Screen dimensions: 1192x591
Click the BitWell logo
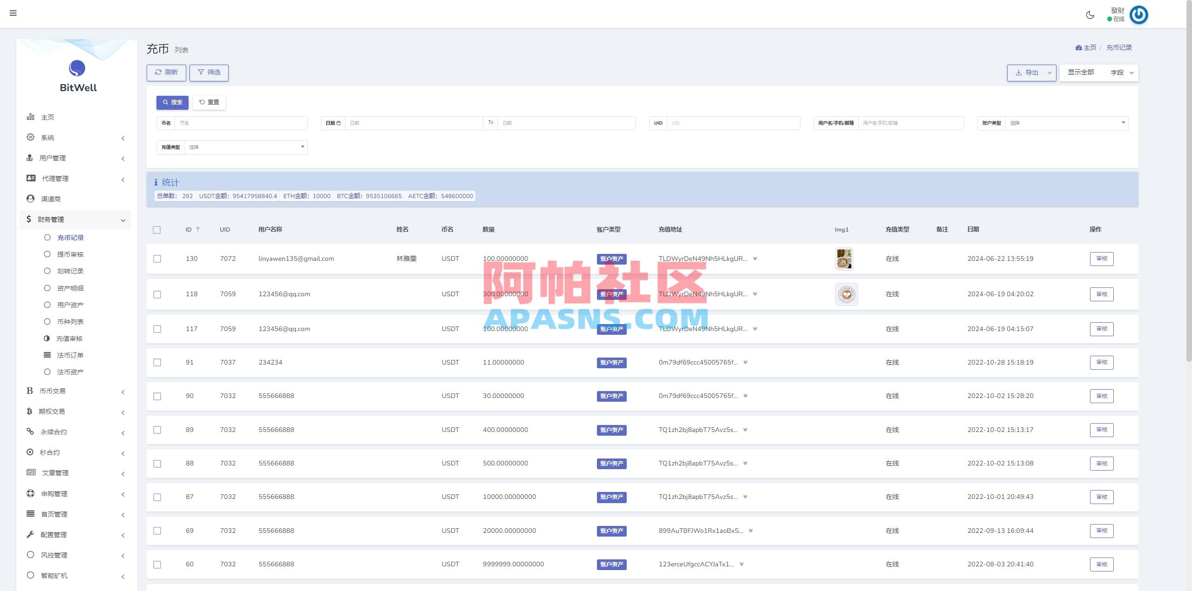click(x=76, y=74)
